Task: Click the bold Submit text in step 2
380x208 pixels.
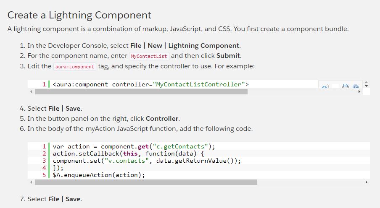Action: pos(228,56)
